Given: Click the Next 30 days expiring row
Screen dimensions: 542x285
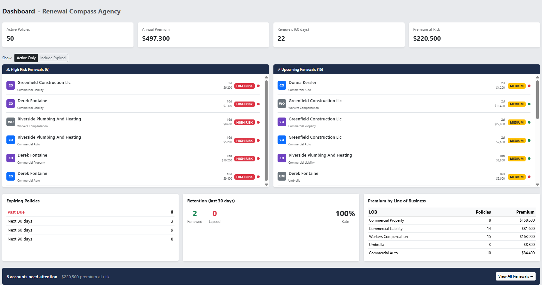Looking at the screenshot, I should click(90, 221).
